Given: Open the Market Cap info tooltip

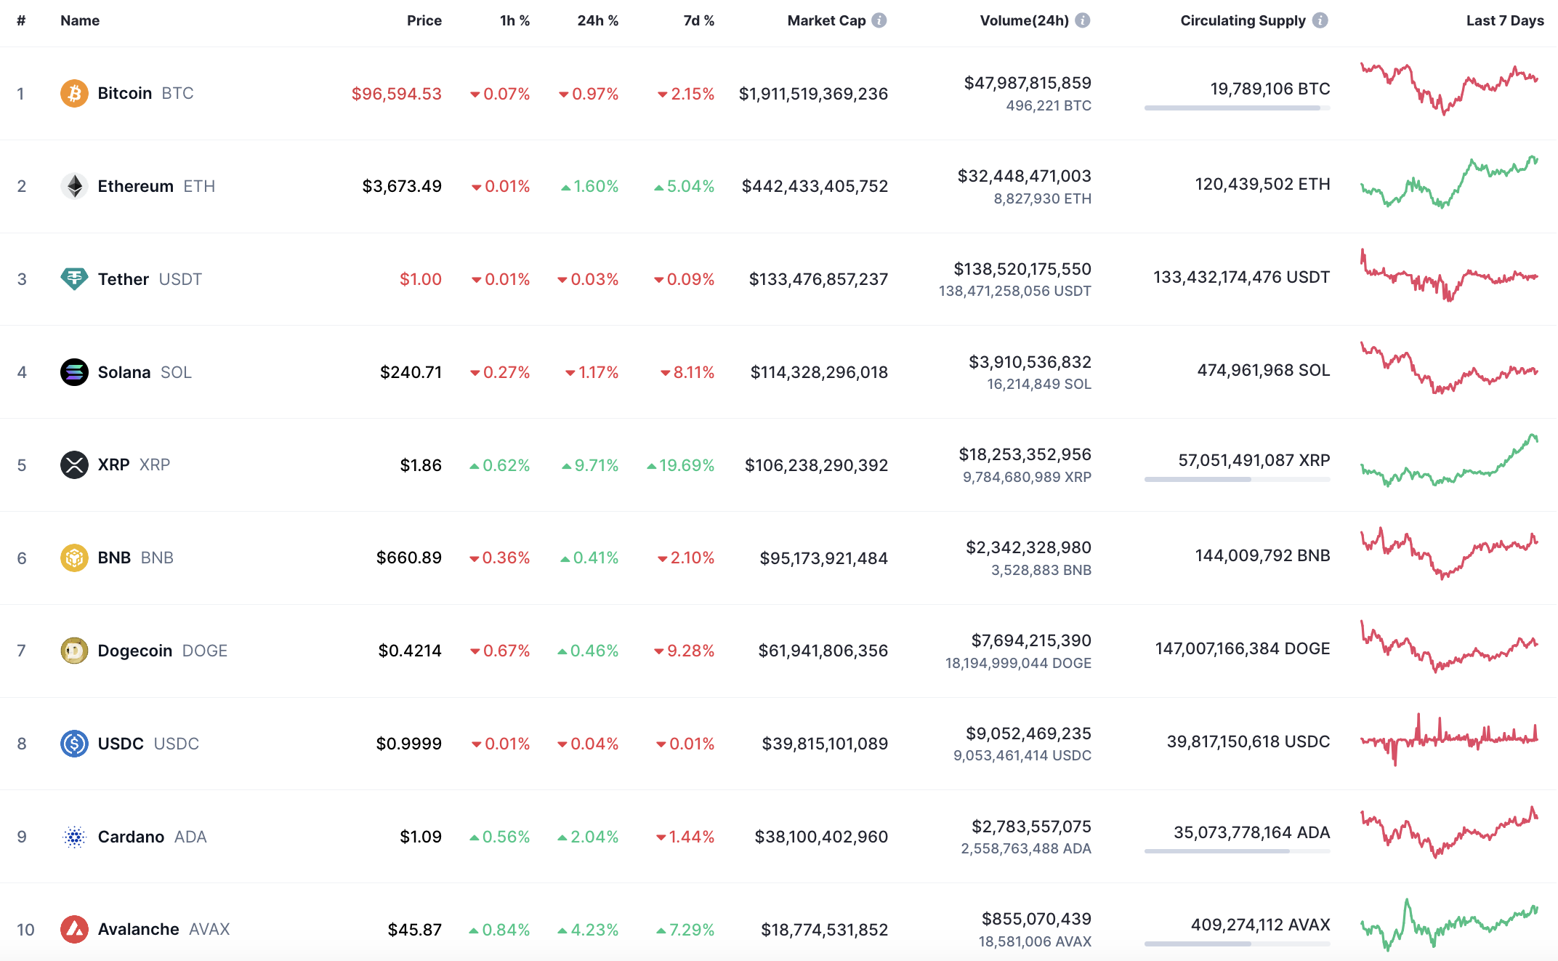Looking at the screenshot, I should pyautogui.click(x=880, y=20).
